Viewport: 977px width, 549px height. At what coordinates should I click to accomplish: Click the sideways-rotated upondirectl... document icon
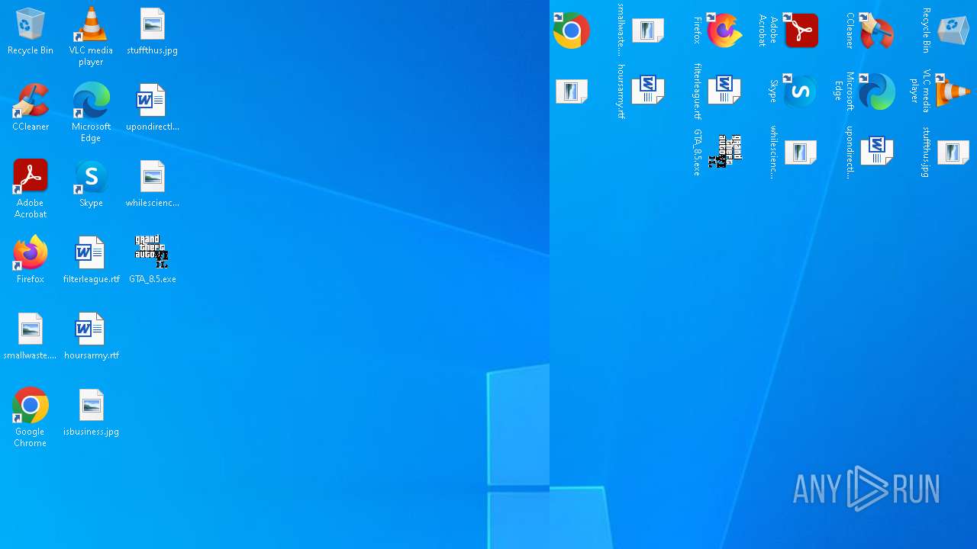pos(876,152)
